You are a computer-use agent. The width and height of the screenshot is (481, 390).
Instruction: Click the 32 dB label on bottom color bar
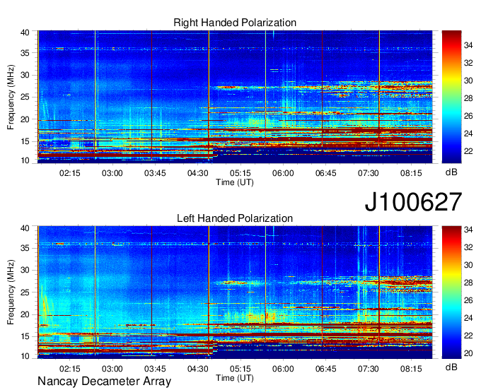click(x=468, y=247)
